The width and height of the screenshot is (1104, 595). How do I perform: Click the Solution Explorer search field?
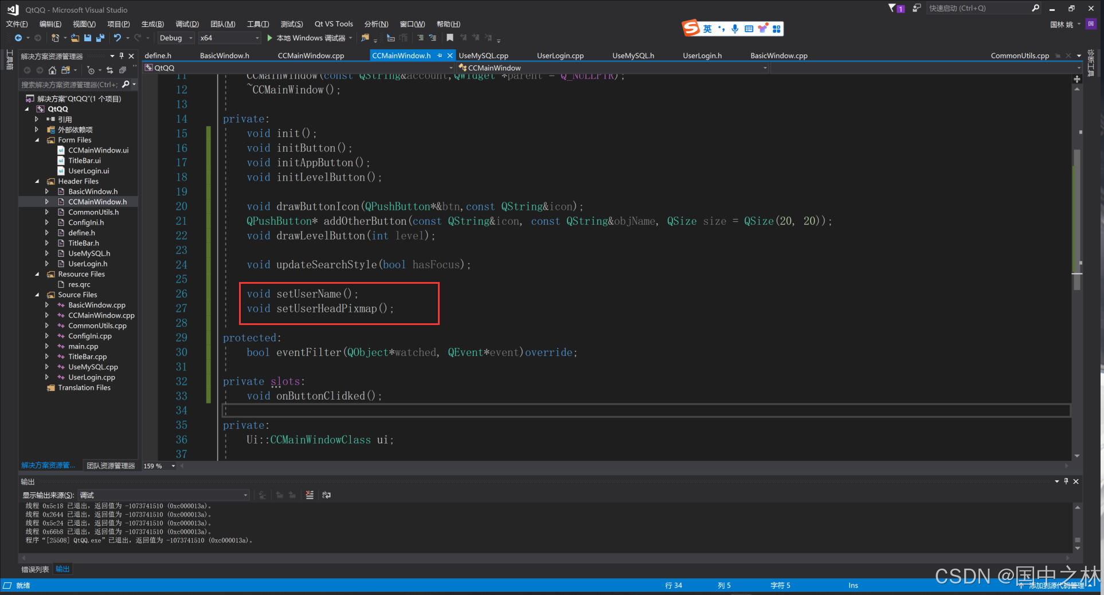click(x=69, y=84)
